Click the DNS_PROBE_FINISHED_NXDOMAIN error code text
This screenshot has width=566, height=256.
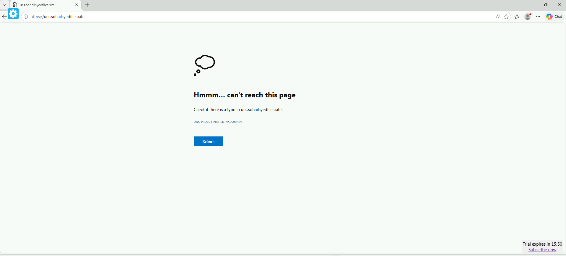(218, 122)
